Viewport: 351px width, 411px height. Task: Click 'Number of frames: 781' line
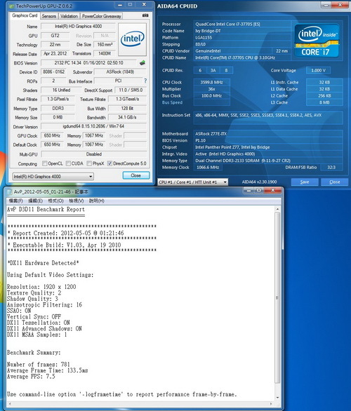click(39, 365)
